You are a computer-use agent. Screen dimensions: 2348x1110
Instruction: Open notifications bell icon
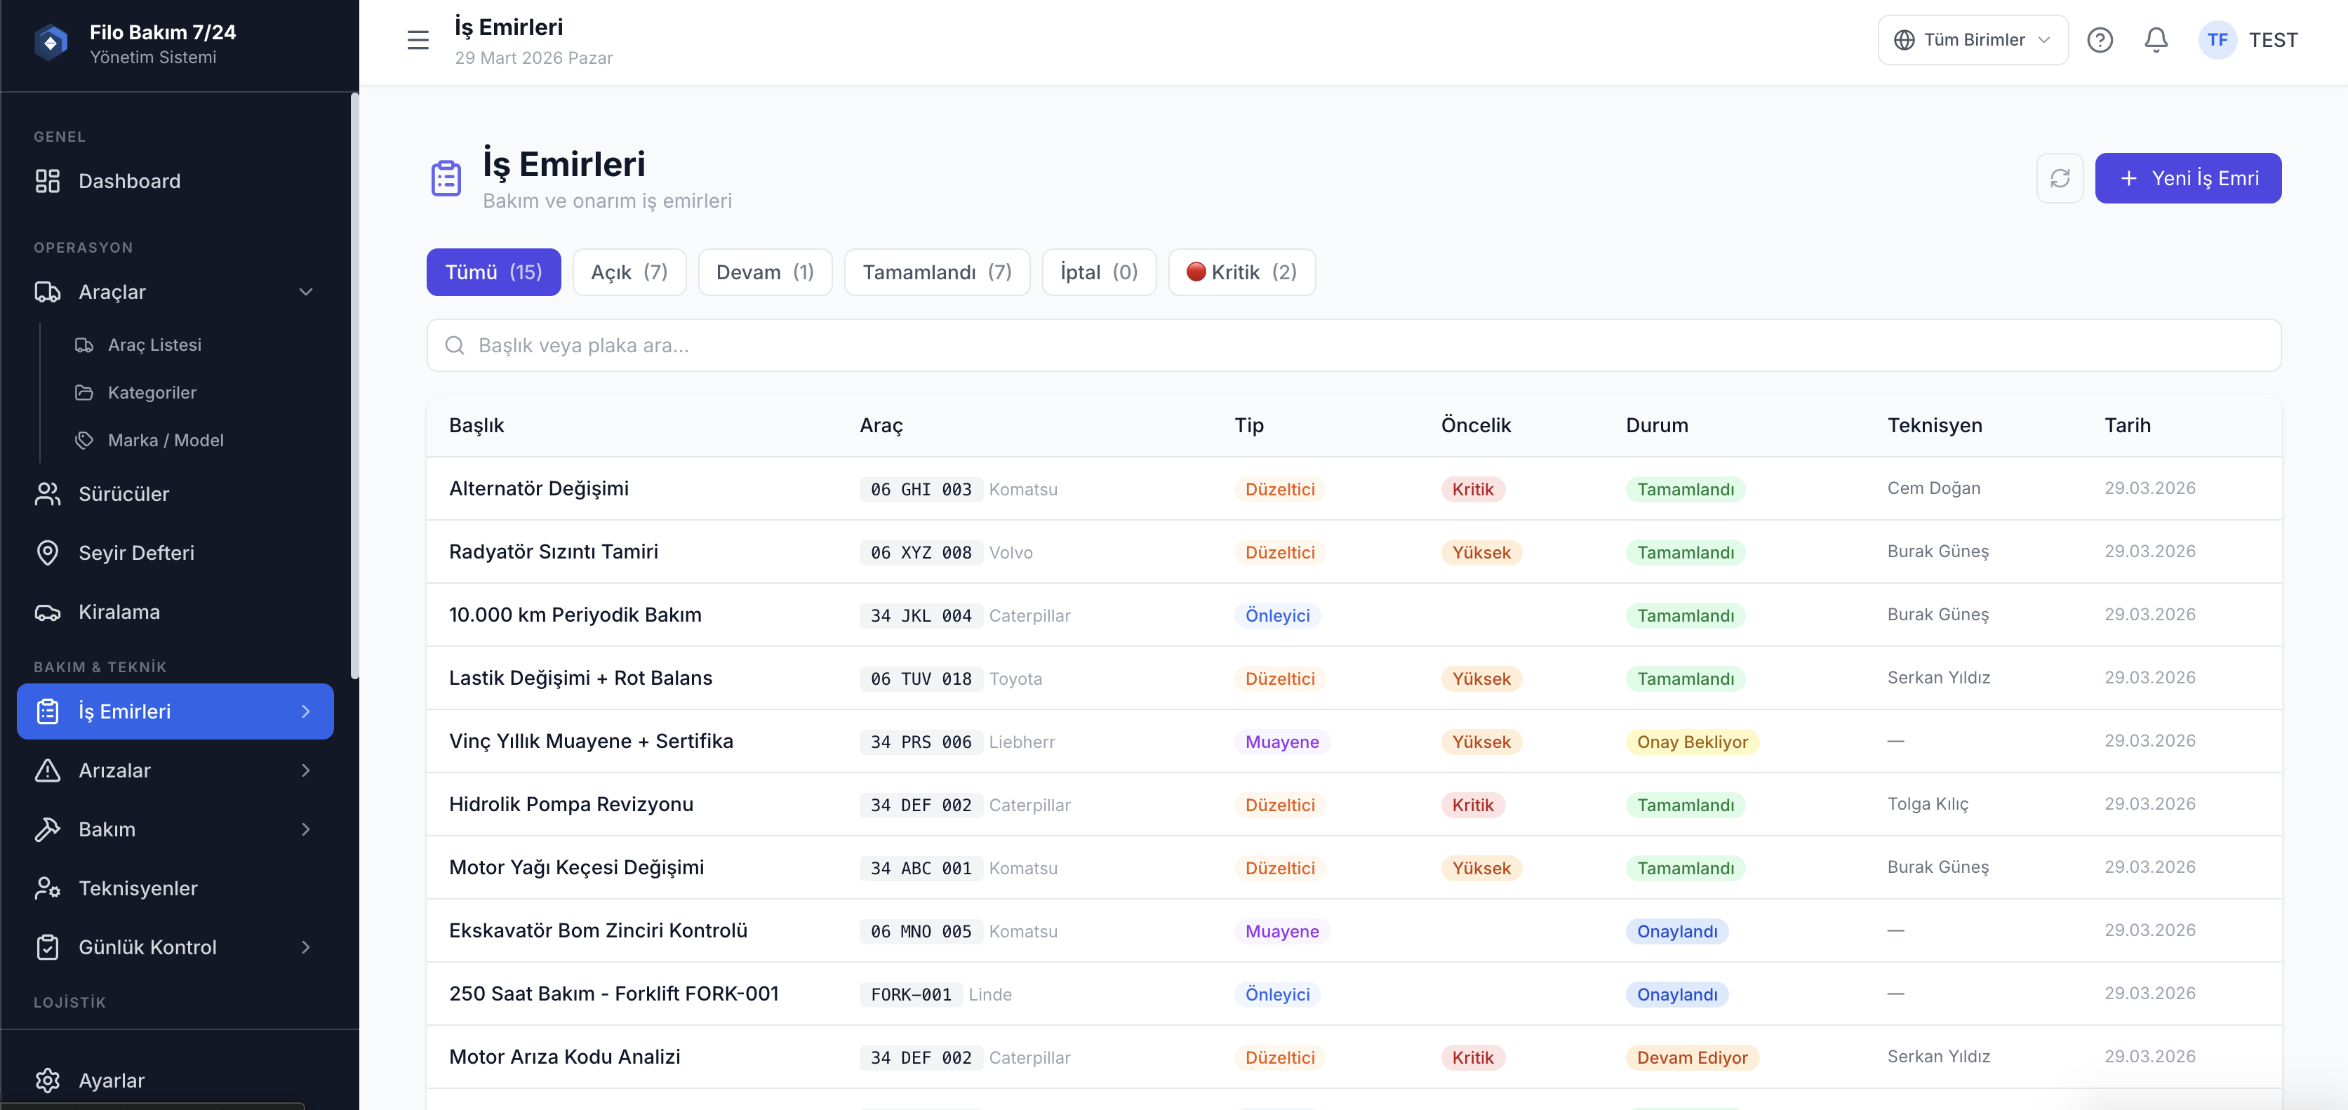pyautogui.click(x=2156, y=40)
